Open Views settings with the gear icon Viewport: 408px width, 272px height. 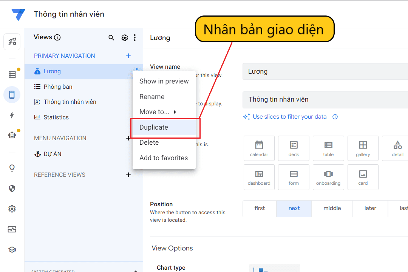click(x=125, y=37)
